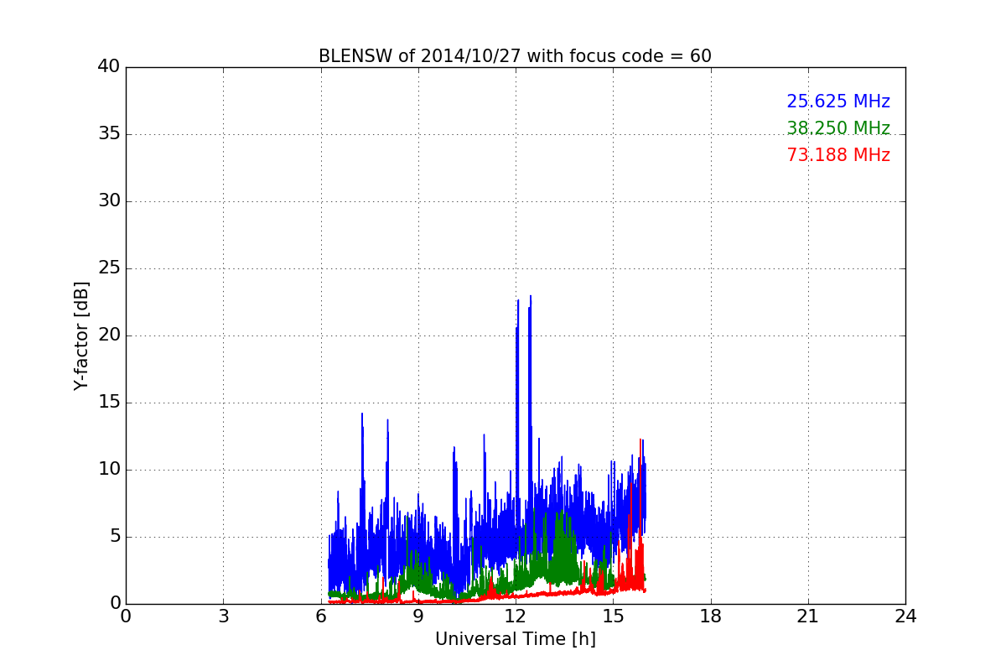Viewport: 1006px width, 671px height.
Task: Click the x-axis tick label 15
Action: tap(613, 616)
